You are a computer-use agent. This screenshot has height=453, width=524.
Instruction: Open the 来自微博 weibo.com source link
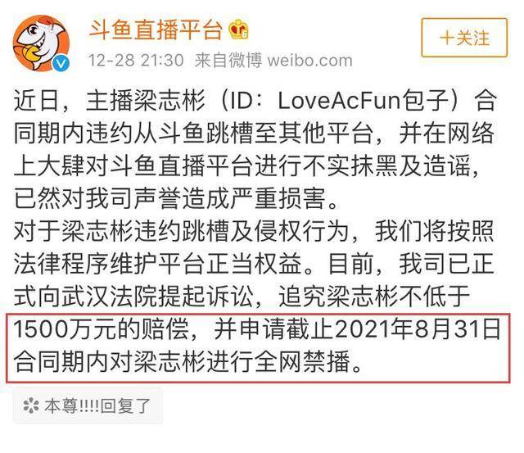pos(273,61)
